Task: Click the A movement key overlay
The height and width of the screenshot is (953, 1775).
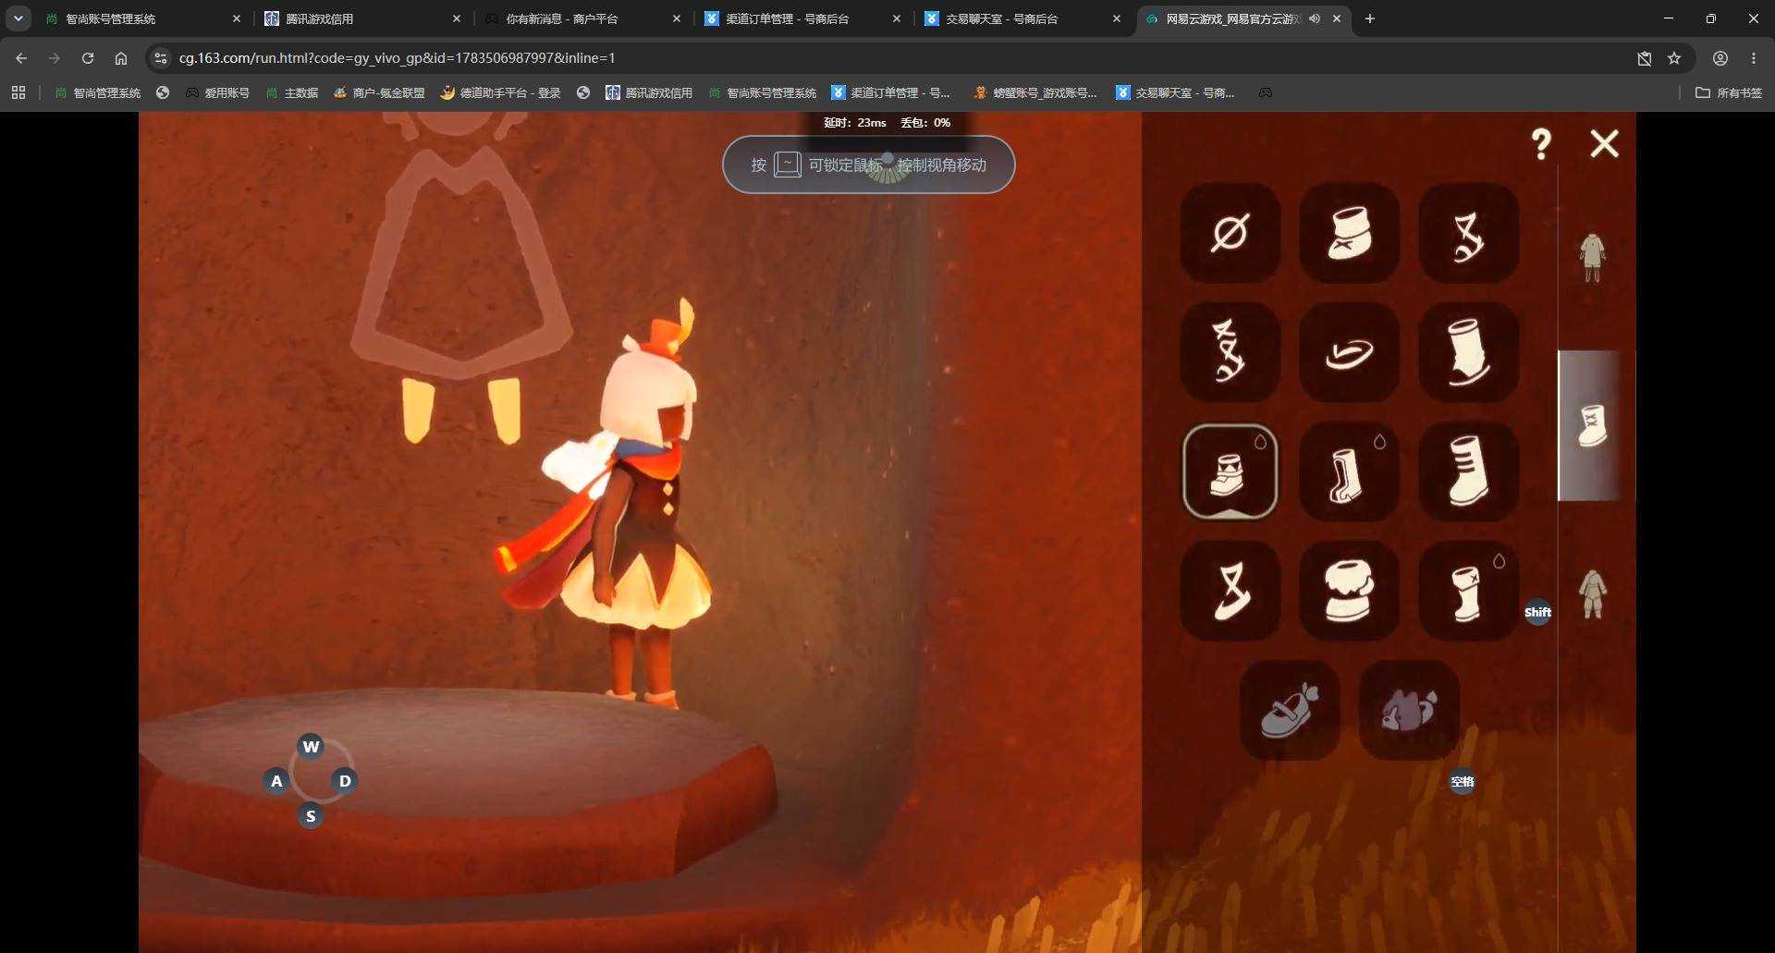Action: [276, 781]
